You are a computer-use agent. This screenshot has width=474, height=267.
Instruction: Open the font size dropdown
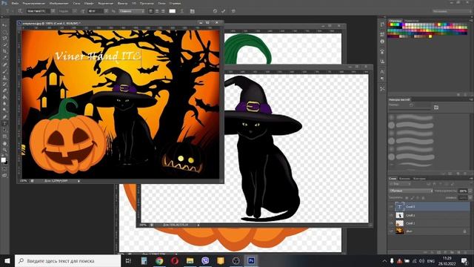106,11
